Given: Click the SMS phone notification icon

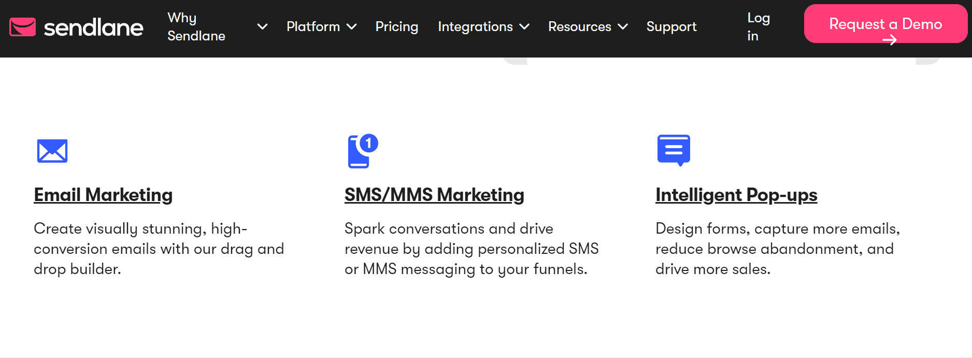Looking at the screenshot, I should [362, 151].
